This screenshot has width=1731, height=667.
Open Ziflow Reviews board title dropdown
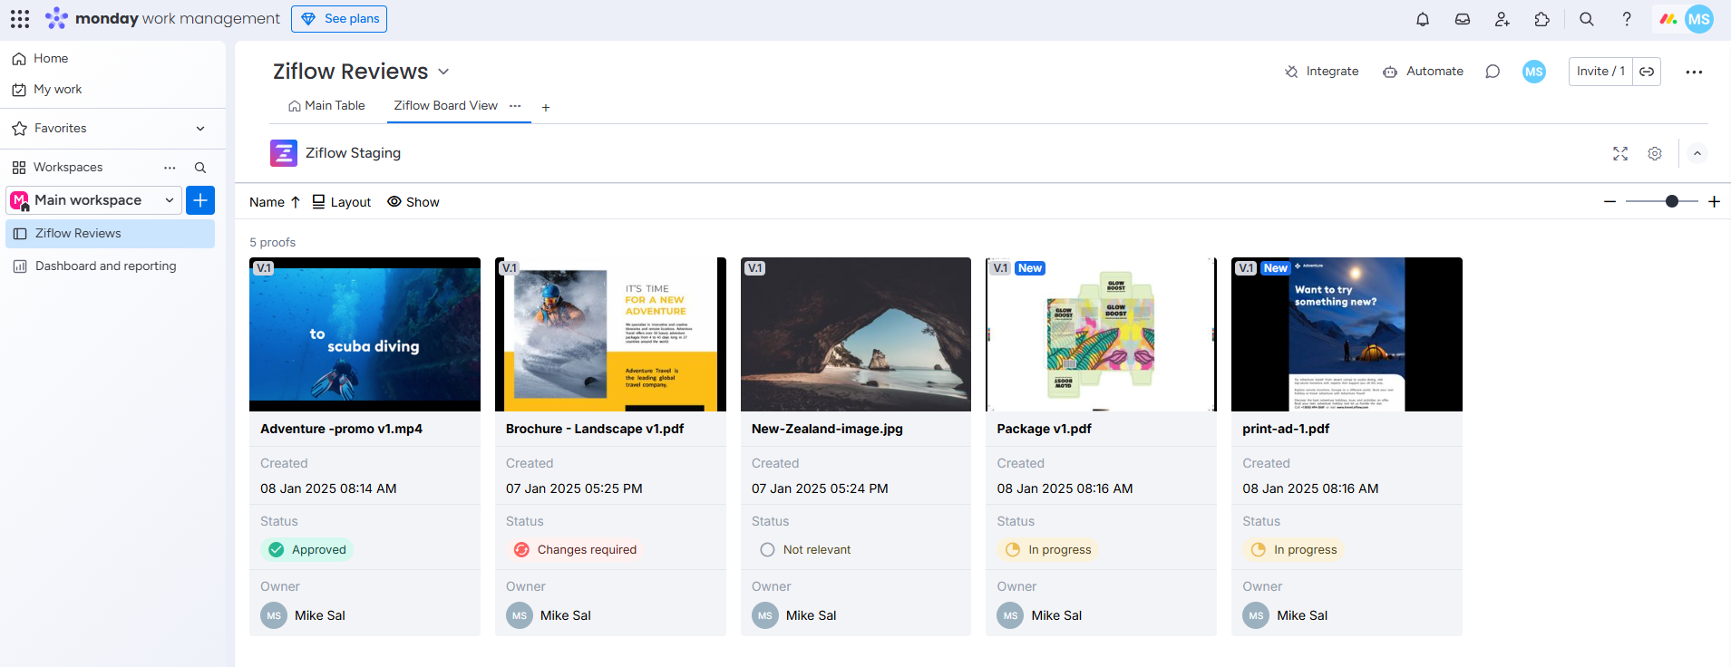pos(443,72)
